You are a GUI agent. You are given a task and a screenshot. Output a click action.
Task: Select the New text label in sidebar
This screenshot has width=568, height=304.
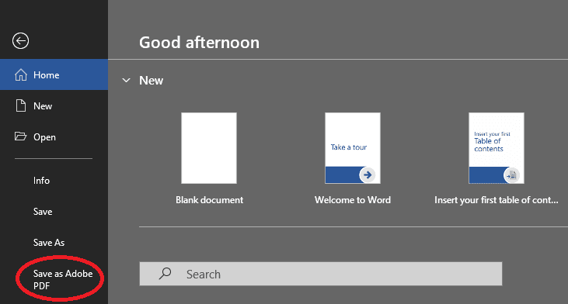(x=43, y=106)
